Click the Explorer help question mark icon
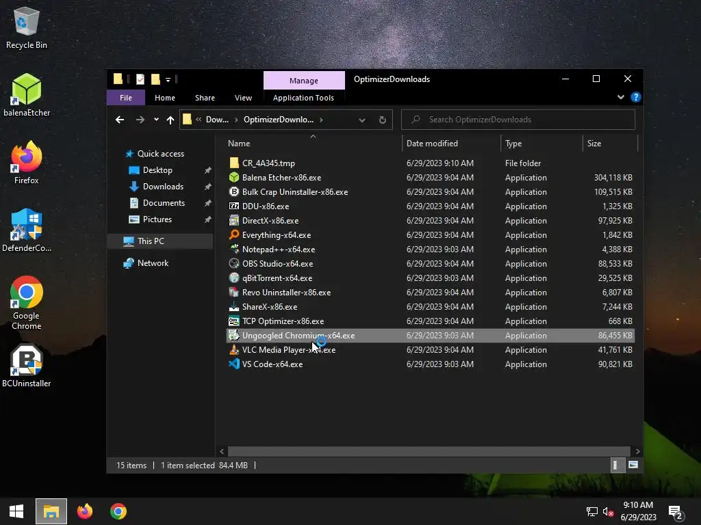701x525 pixels. coord(636,97)
